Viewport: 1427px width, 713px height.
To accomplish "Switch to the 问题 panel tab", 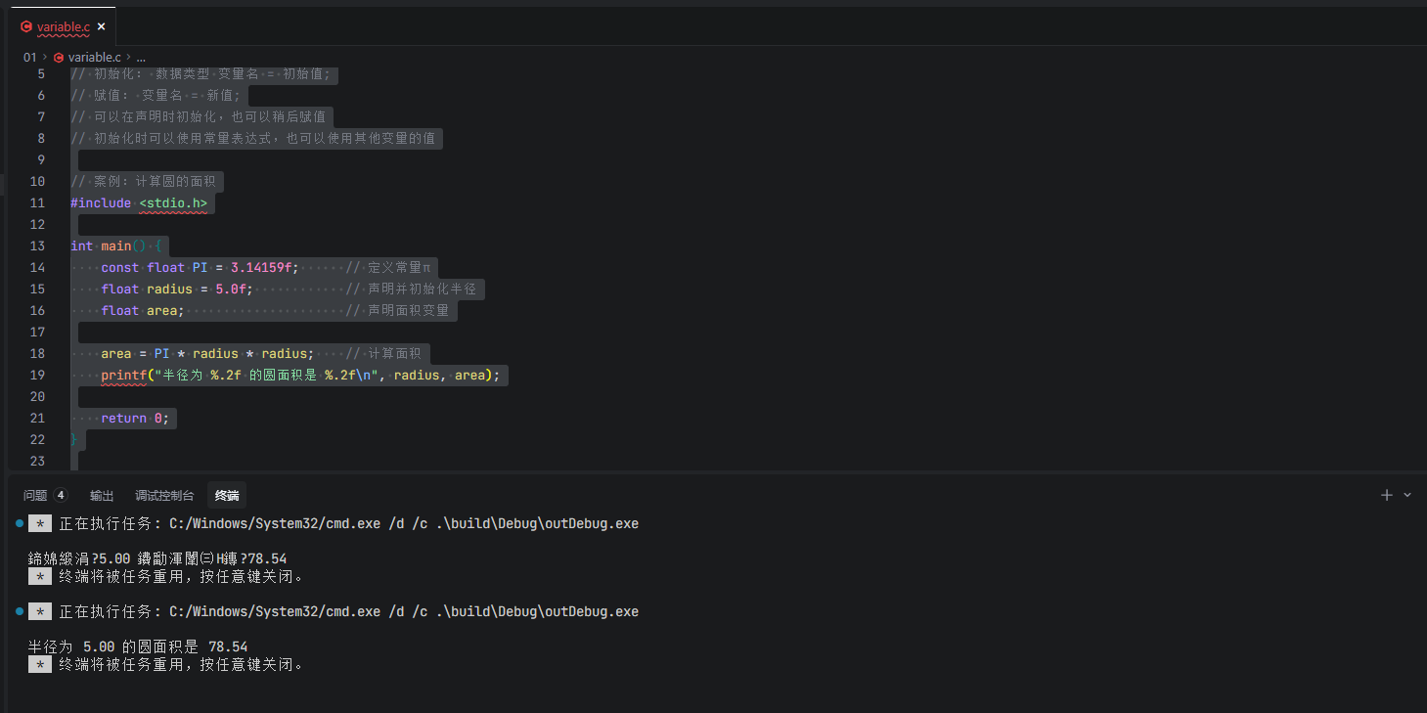I will click(35, 496).
